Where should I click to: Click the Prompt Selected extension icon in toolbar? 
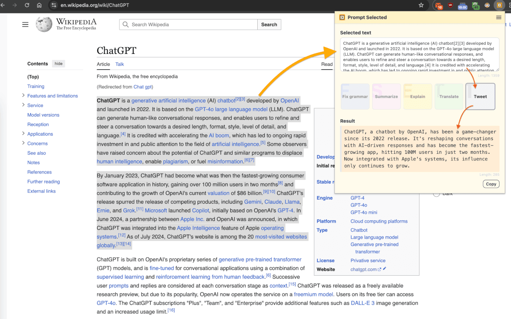point(499,6)
